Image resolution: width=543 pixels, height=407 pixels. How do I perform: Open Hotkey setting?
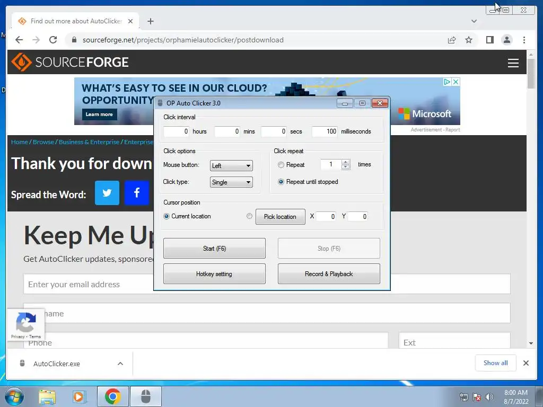click(214, 274)
